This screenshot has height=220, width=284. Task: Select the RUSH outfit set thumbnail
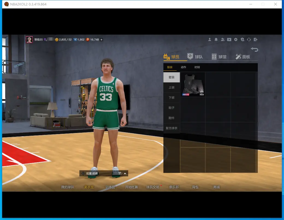coord(193,85)
